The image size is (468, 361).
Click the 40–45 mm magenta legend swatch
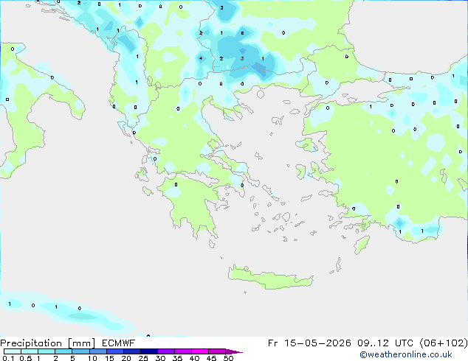[x=200, y=351]
